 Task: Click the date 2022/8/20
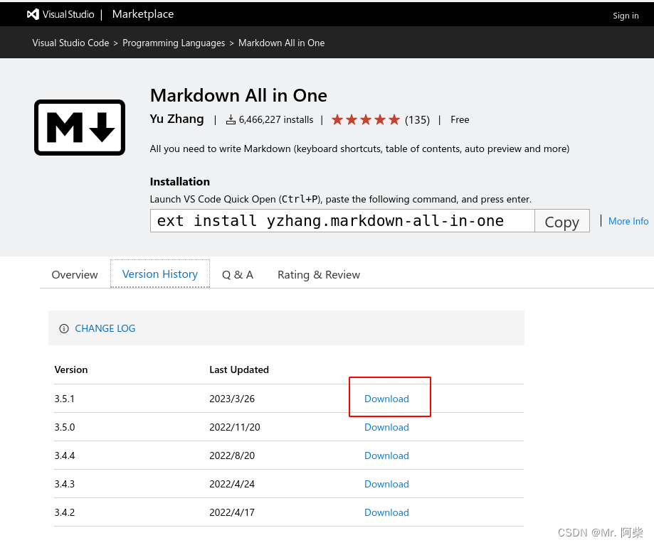[x=232, y=455]
